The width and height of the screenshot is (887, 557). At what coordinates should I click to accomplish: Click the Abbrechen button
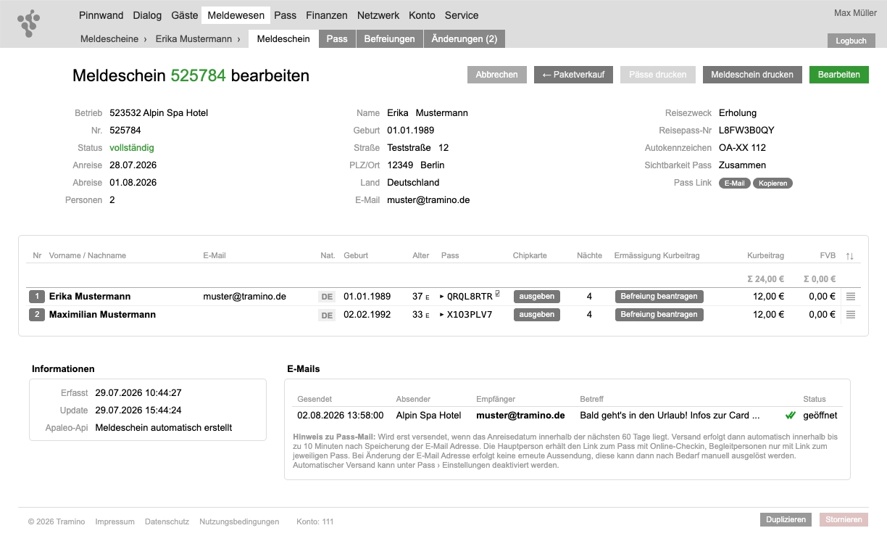pyautogui.click(x=497, y=75)
